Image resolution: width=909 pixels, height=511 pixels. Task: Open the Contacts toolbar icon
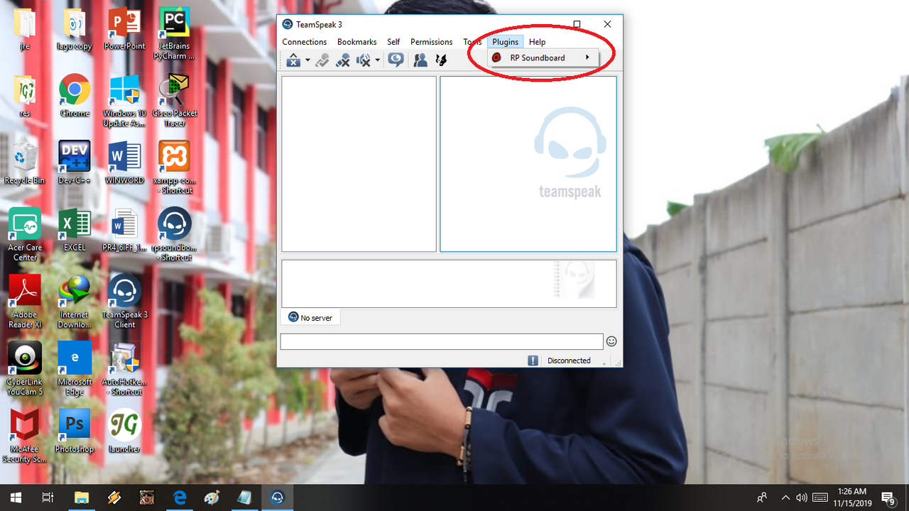point(420,60)
